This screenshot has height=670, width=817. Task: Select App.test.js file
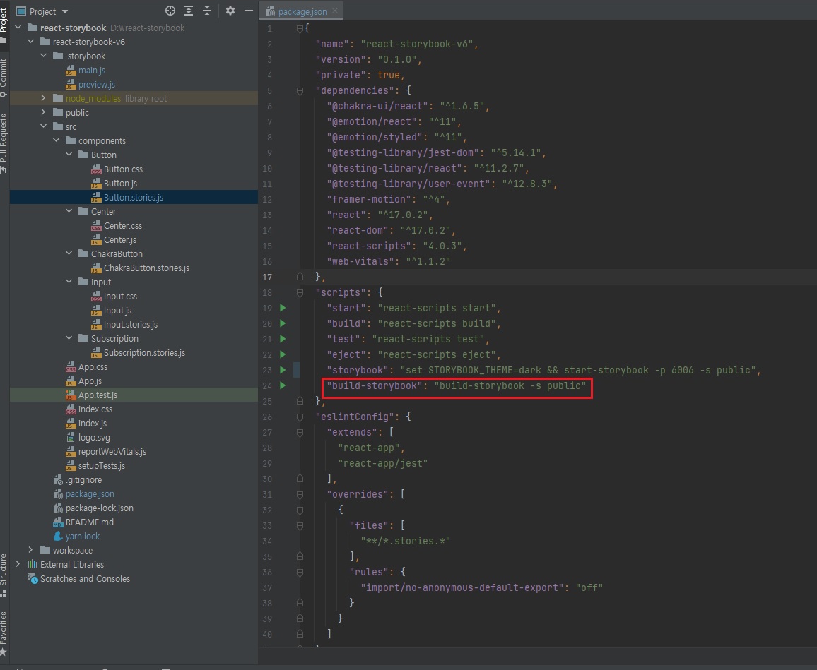tap(92, 395)
